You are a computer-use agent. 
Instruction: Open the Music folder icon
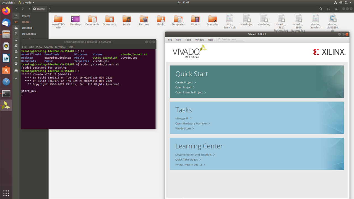[127, 20]
